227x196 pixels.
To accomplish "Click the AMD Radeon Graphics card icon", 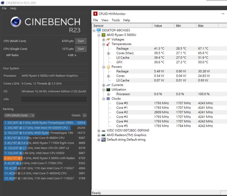I will pyautogui.click(x=103, y=135).
